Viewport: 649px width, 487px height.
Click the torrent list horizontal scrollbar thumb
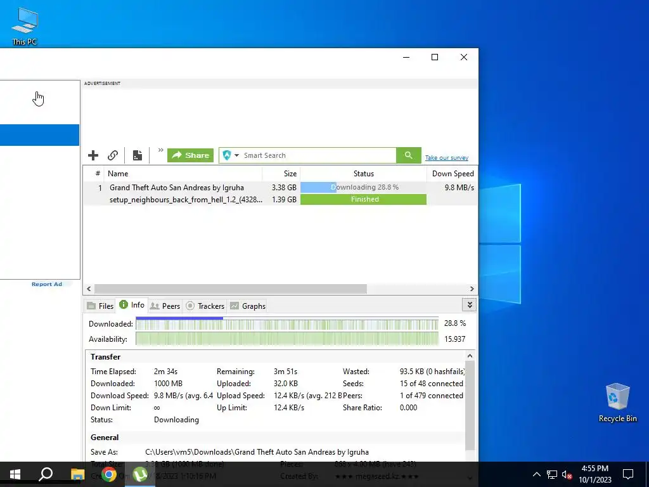click(x=231, y=289)
